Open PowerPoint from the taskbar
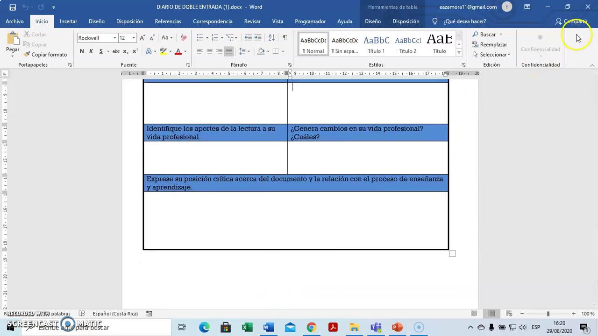Image resolution: width=598 pixels, height=336 pixels. coord(397,328)
